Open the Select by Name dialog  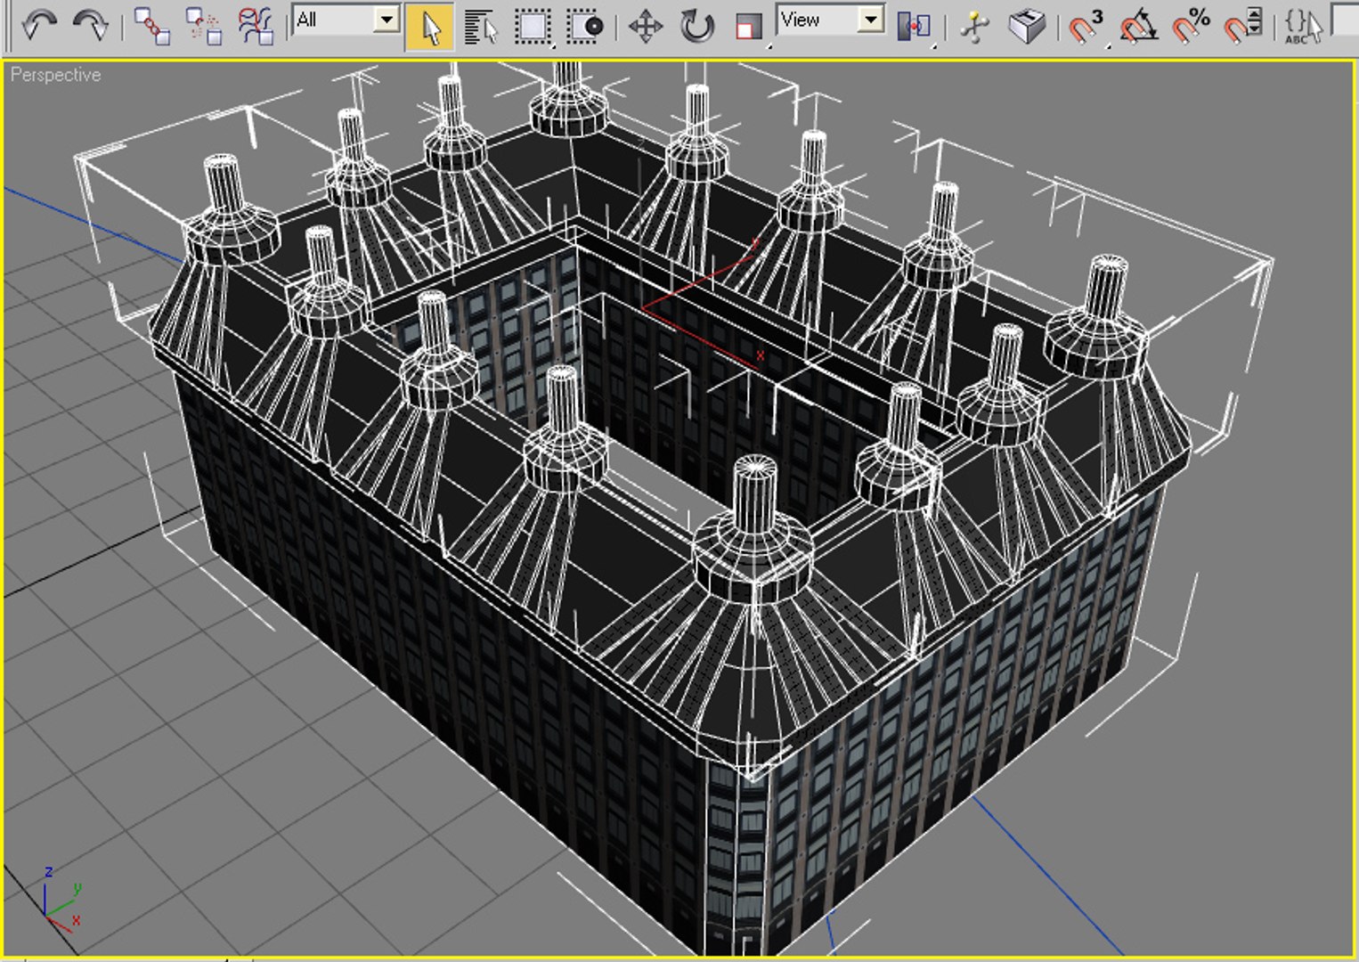[x=481, y=26]
